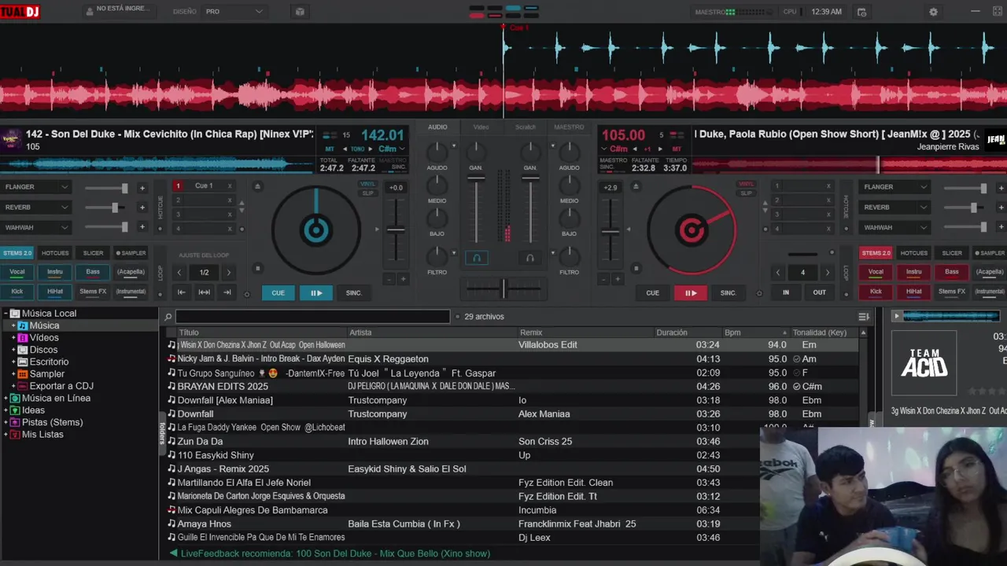Toggle Vocal stem on left deck

(x=17, y=272)
